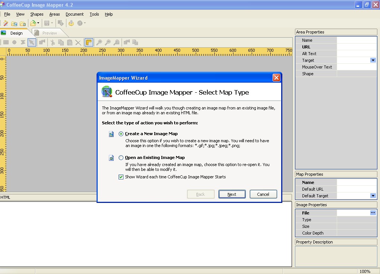Click the Shape property row label
380x274 pixels.
[x=308, y=74]
